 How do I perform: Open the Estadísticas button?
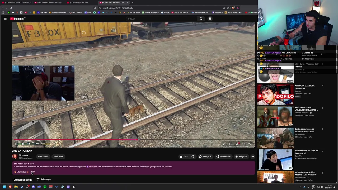(x=43, y=156)
